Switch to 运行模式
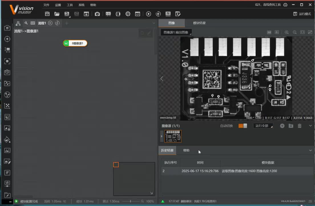This screenshot has width=315, height=206. (302, 14)
